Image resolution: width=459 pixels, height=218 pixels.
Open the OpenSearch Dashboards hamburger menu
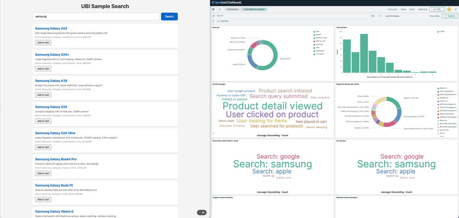click(x=213, y=9)
